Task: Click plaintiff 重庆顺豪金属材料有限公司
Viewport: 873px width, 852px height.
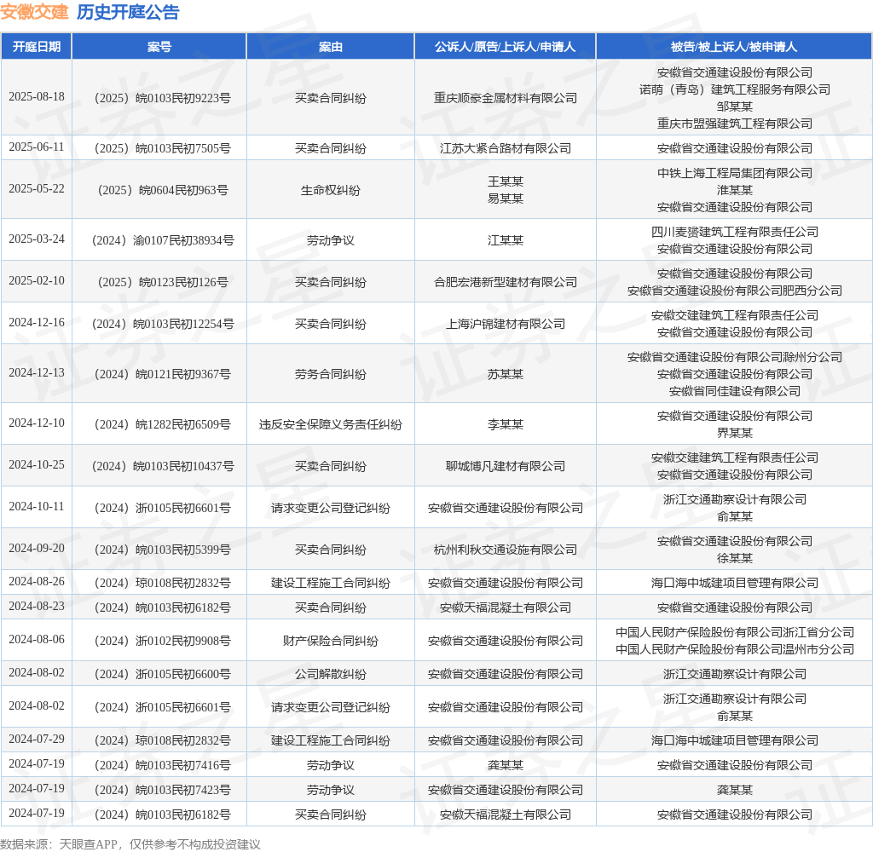Action: coord(505,98)
